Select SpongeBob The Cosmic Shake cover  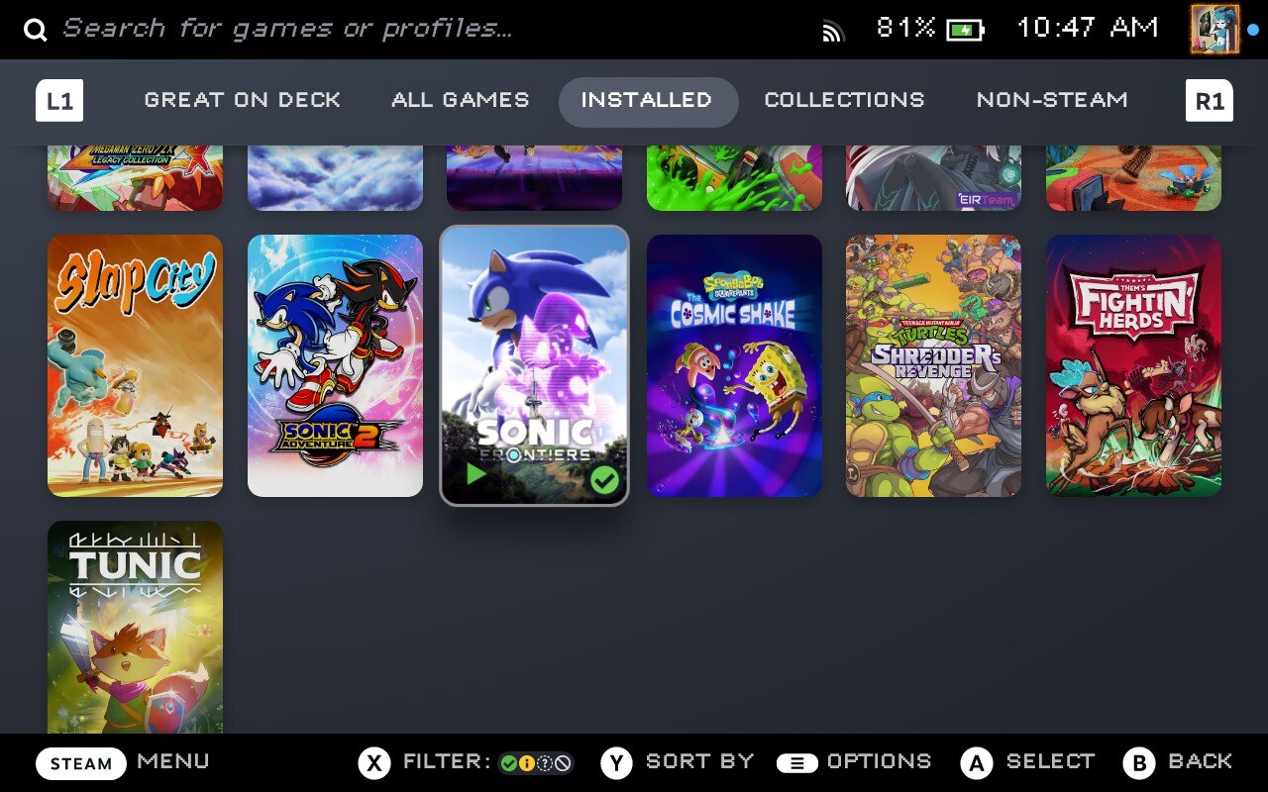click(734, 365)
